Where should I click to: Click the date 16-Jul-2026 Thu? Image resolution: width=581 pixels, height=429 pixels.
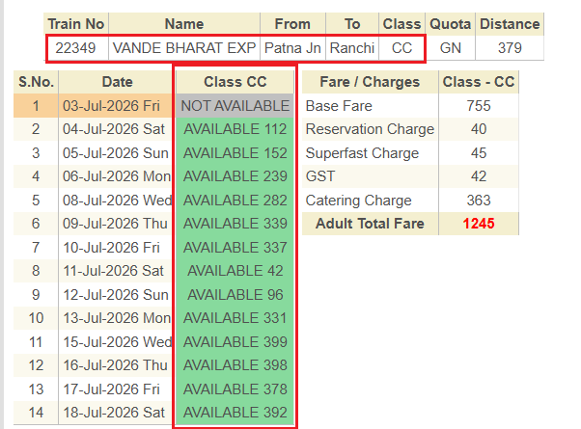[x=115, y=365]
